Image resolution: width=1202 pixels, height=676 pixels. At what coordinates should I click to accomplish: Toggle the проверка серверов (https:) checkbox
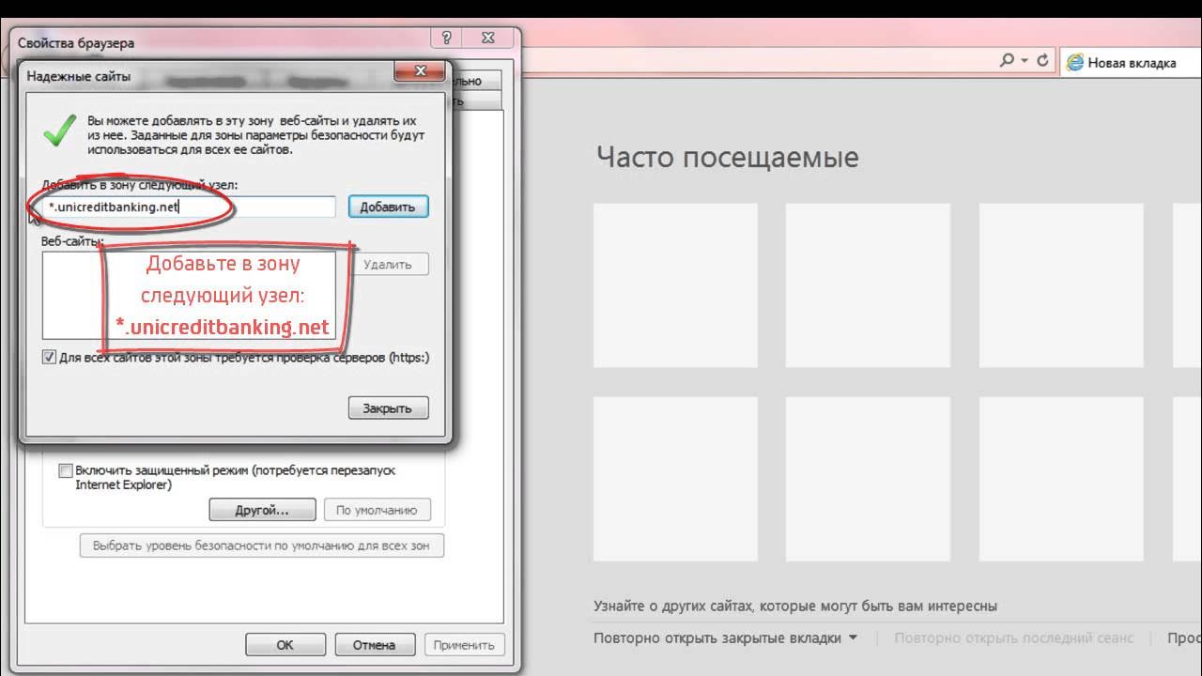click(49, 358)
